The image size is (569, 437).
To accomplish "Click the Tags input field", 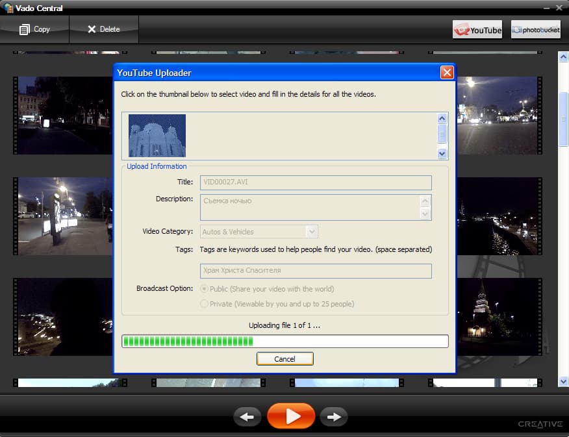I will [316, 271].
